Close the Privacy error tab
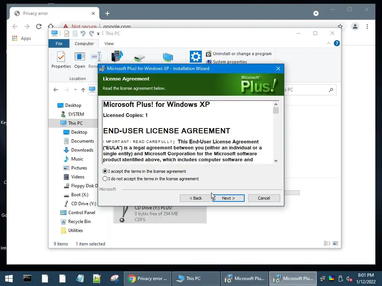Viewport: 382px width, 286px height. point(93,13)
